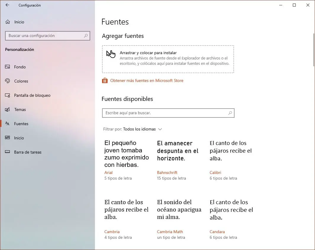Minimize the Configuración window
The image size is (315, 250).
(x=281, y=5)
